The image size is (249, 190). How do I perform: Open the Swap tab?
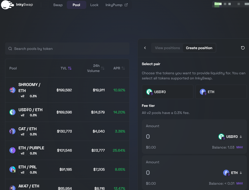click(x=58, y=5)
